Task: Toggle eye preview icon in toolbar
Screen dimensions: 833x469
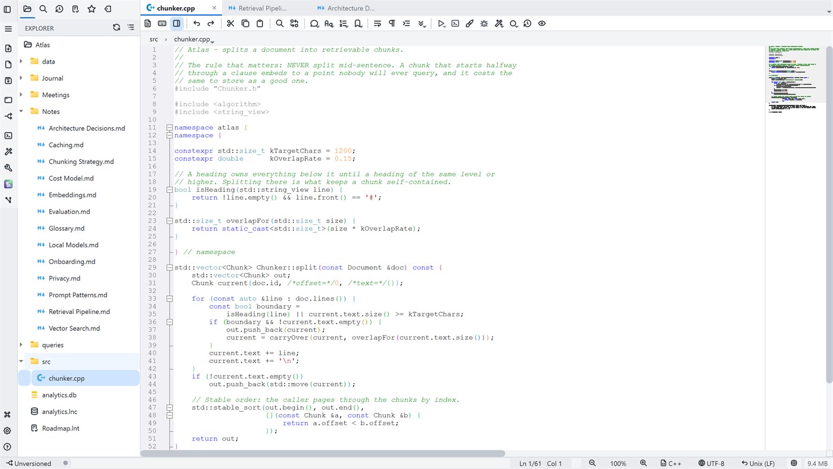Action: [542, 23]
